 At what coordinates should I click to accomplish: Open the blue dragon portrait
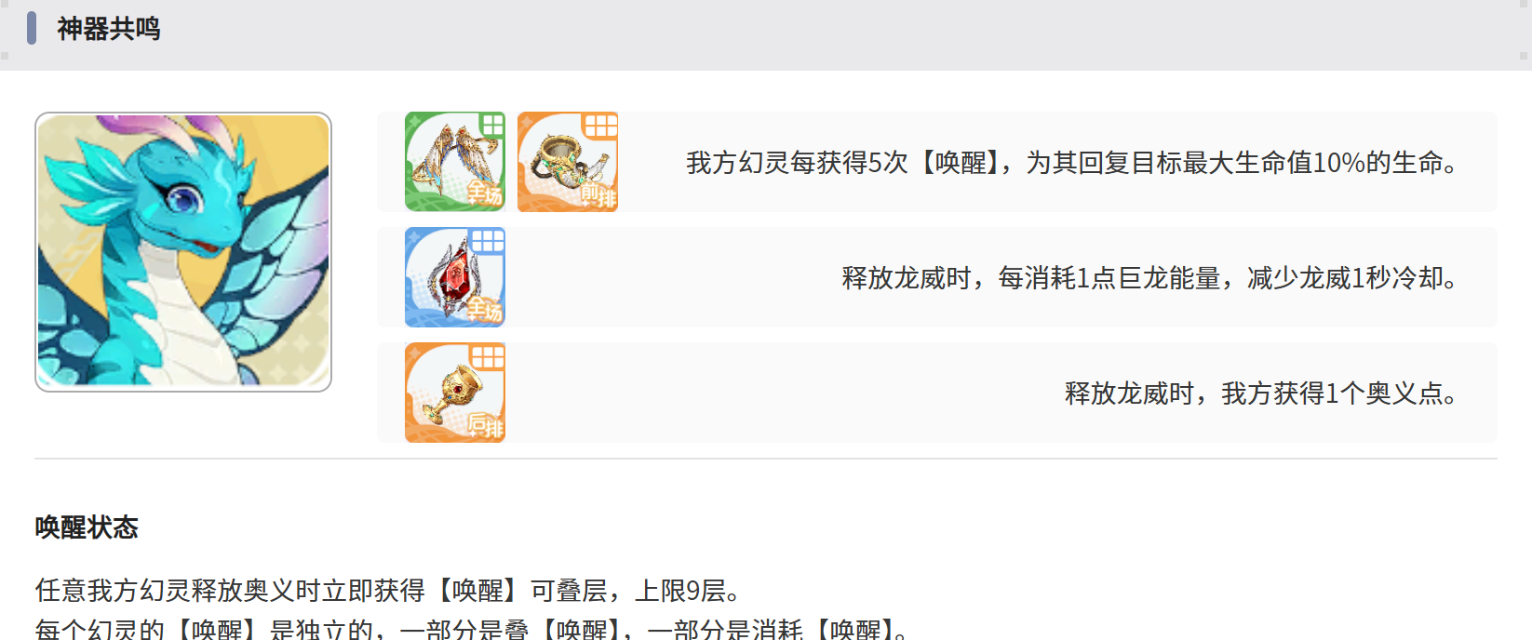click(x=183, y=252)
